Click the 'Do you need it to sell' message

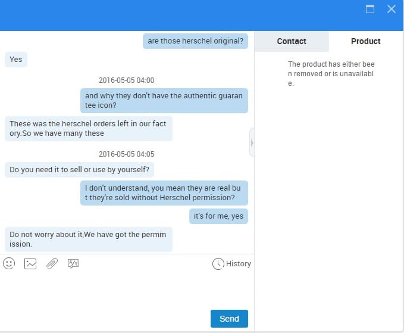click(79, 170)
